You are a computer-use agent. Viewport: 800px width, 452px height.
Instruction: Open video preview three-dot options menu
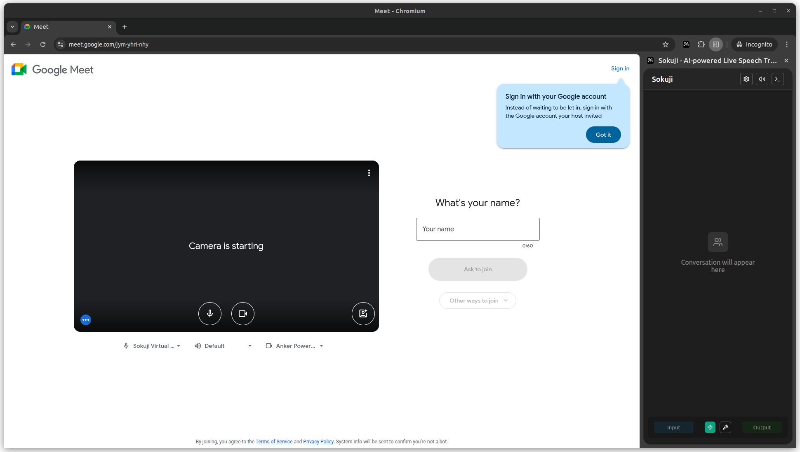point(369,173)
